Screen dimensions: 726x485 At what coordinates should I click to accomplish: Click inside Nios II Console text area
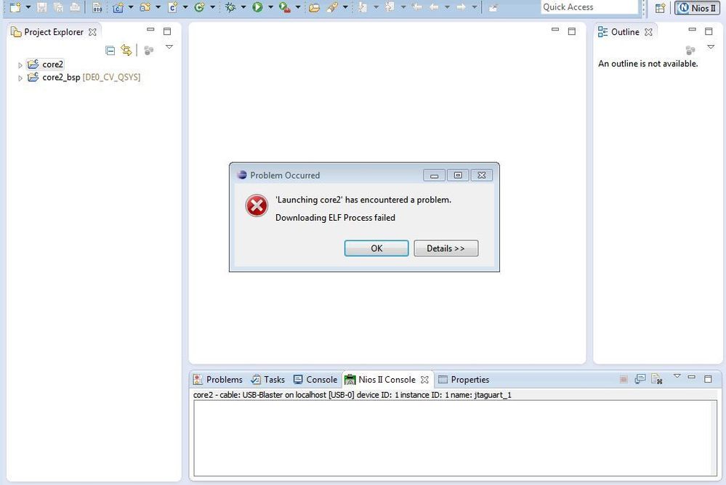(x=455, y=438)
